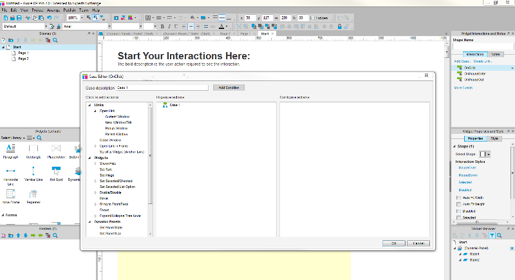515x280 pixels.
Task: Click the format painter brush icon
Action: 59,26
